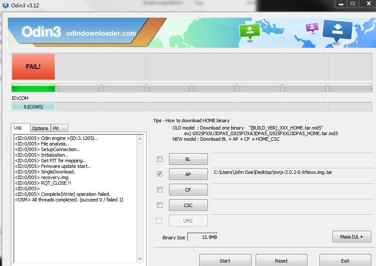The height and width of the screenshot is (266, 376).
Task: Click the UMS file path field
Action: coord(293,220)
